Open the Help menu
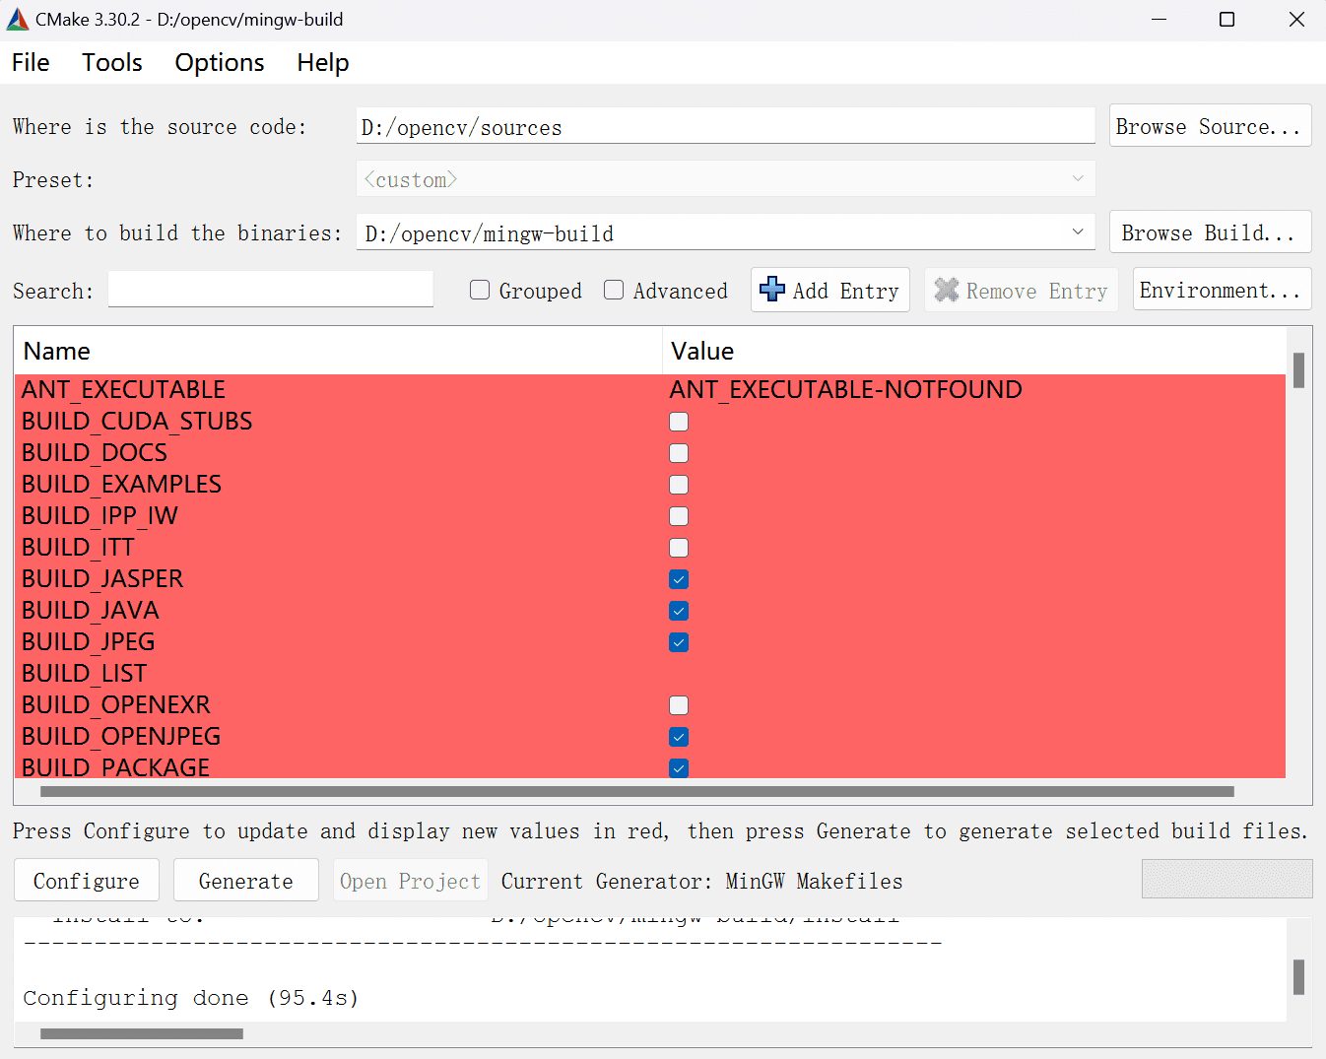This screenshot has height=1059, width=1326. pyautogui.click(x=323, y=62)
